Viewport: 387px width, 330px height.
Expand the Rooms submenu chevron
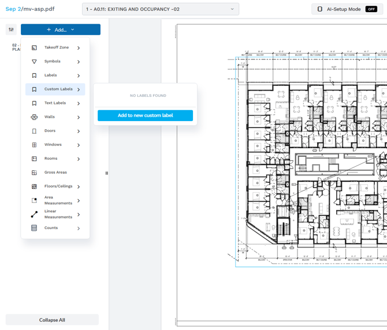point(79,159)
